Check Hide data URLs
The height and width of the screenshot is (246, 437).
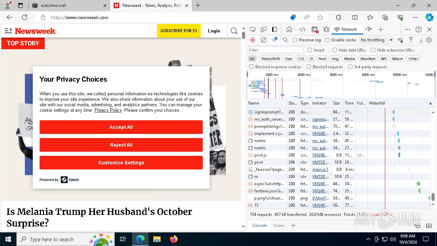pyautogui.click(x=335, y=50)
